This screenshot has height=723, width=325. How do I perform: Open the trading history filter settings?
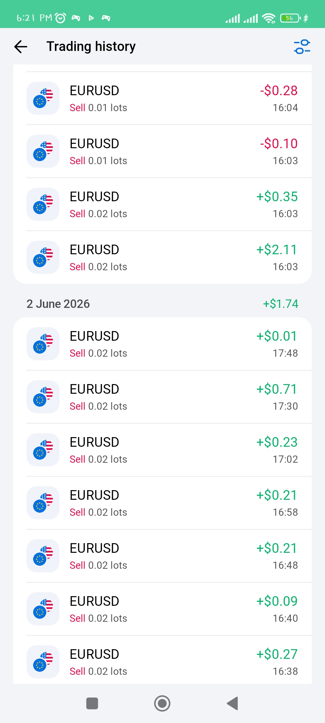(x=302, y=47)
